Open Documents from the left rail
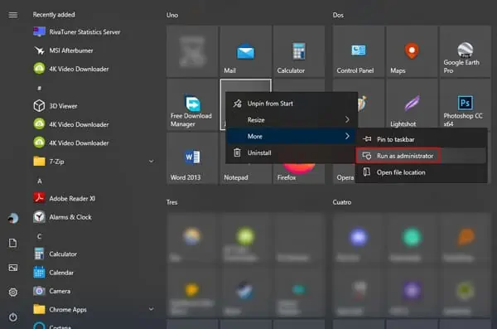 coord(12,243)
